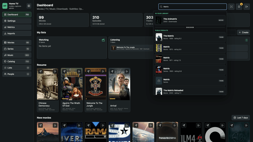The image size is (253, 142).
Task: Open the notifications bell
Action: (x=239, y=7)
